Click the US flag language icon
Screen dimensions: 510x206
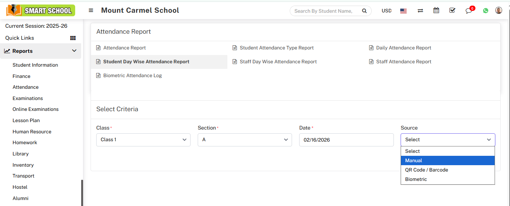coord(403,11)
